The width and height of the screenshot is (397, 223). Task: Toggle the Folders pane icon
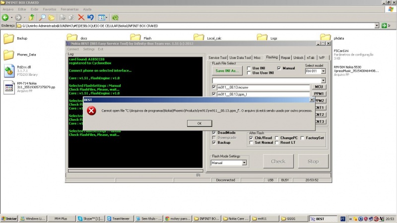pos(52,17)
